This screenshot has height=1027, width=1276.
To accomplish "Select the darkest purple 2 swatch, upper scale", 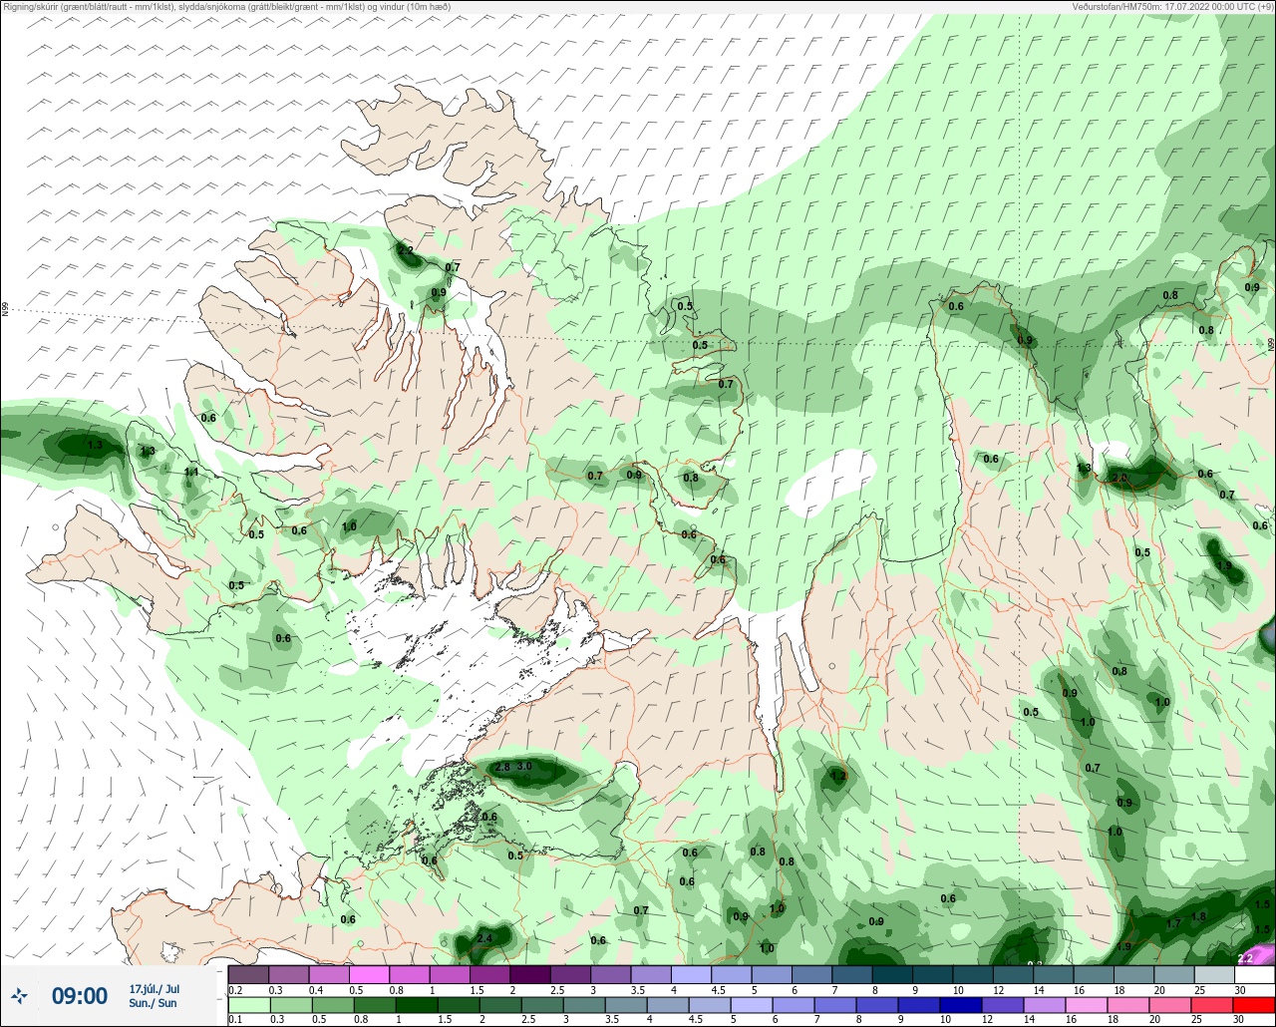I will coord(529,974).
